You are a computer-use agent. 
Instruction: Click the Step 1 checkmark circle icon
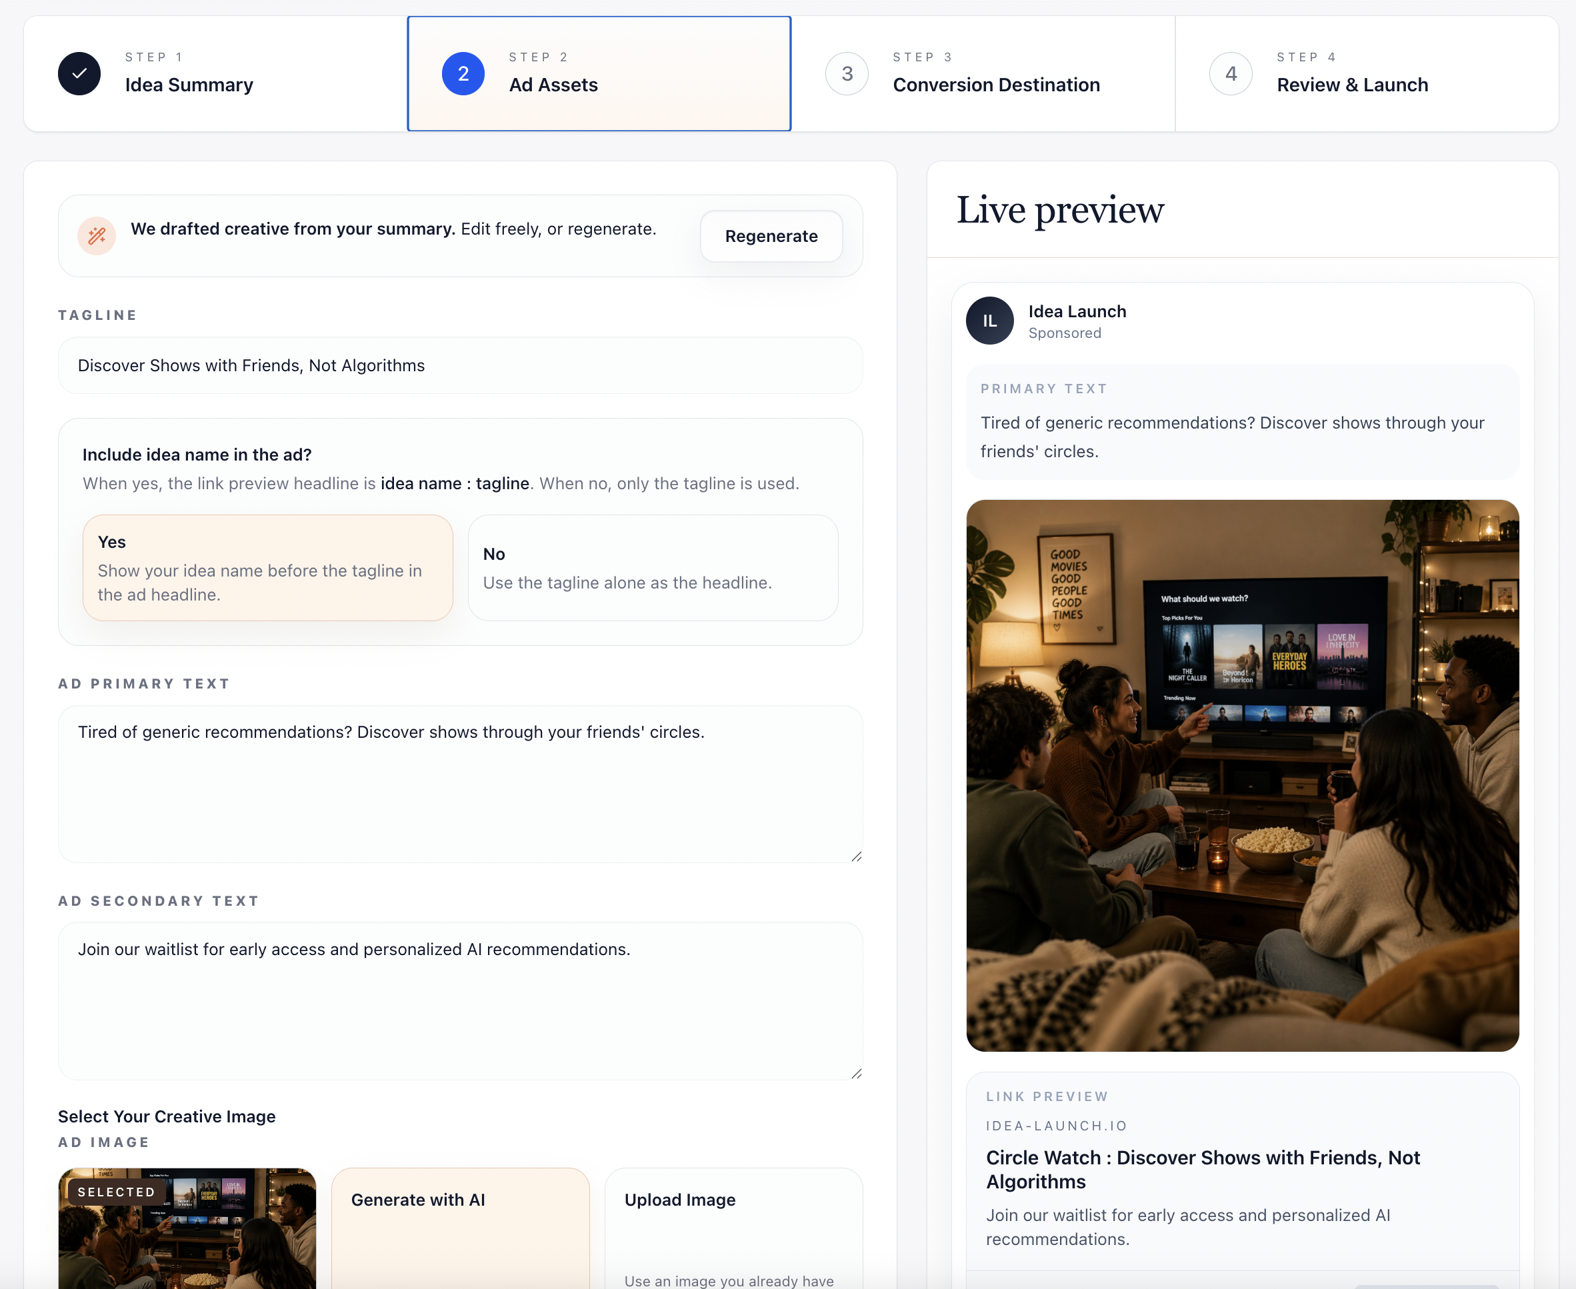pyautogui.click(x=79, y=73)
